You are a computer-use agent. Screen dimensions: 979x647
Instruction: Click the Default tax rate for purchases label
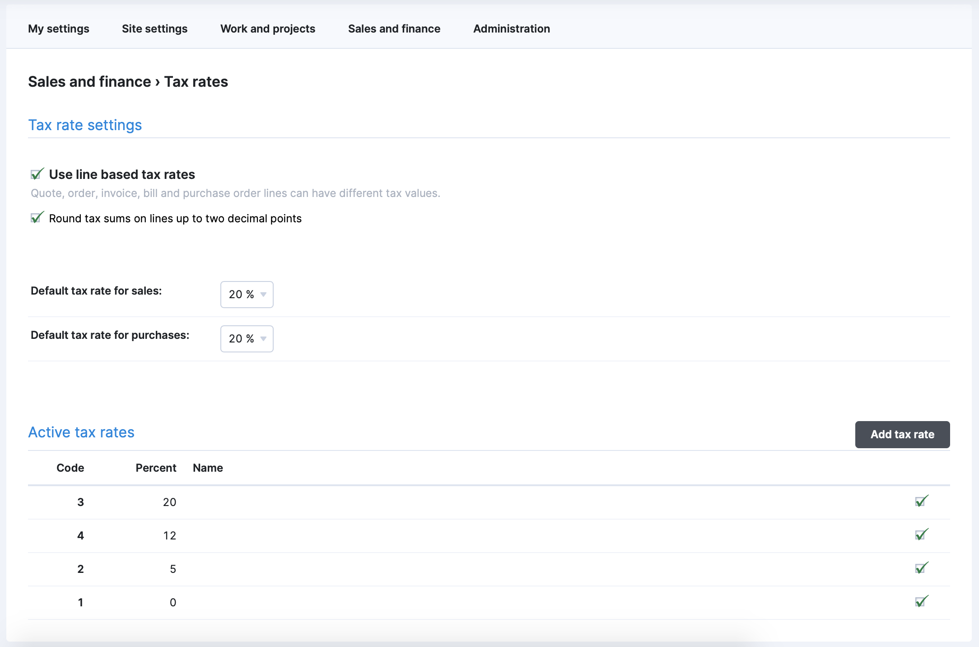tap(110, 335)
